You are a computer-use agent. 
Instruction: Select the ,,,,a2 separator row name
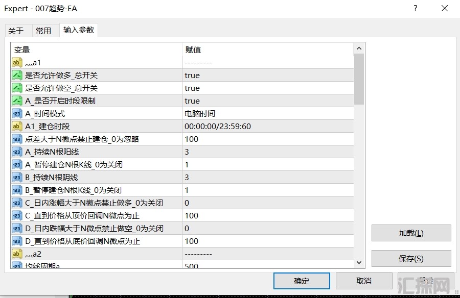[33, 254]
